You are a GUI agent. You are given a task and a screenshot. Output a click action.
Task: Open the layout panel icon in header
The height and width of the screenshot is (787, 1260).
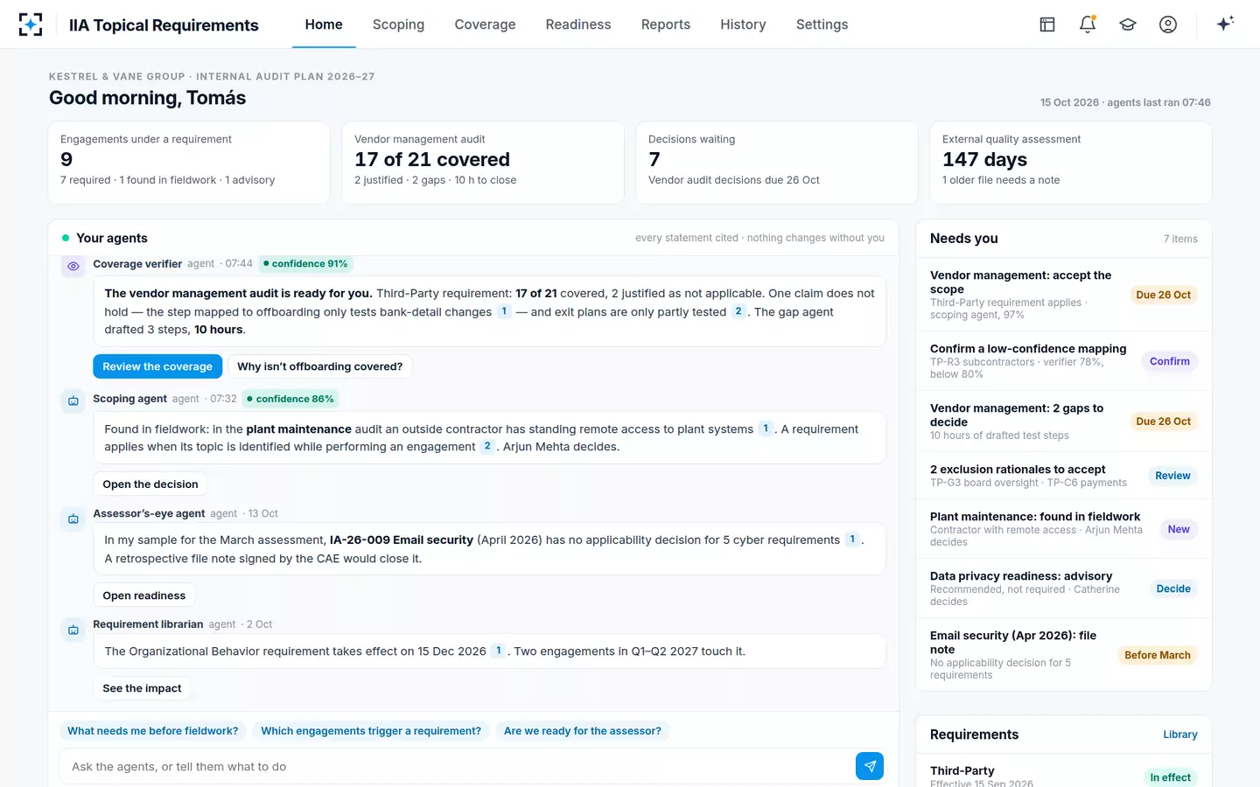[x=1047, y=24]
